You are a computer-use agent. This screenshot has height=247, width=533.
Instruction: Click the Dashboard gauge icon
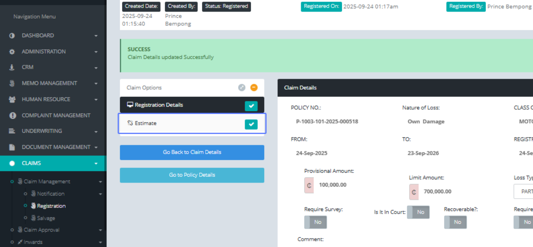coord(12,36)
